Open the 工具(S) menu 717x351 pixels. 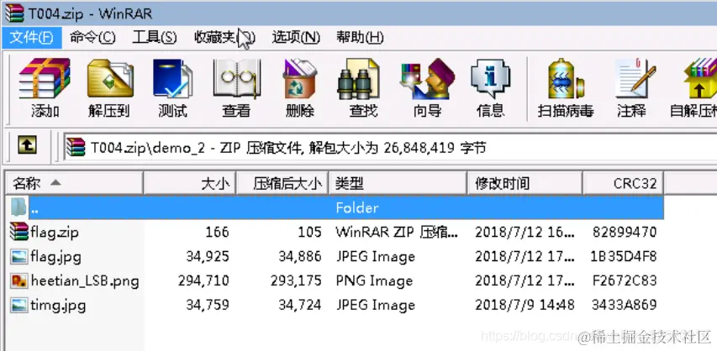(155, 38)
